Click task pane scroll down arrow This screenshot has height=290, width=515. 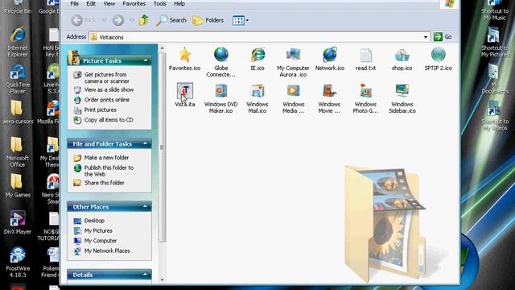[162, 280]
